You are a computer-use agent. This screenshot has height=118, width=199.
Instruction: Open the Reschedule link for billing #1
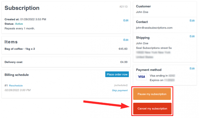tap(16, 85)
